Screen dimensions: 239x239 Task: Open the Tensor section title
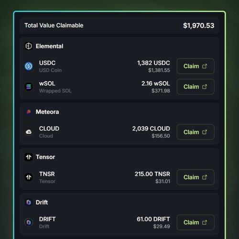tap(45, 157)
